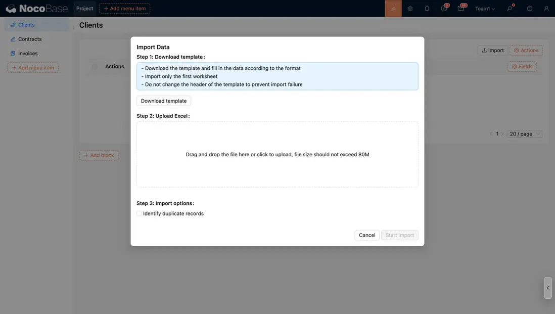Open the Project top menu

coord(84,9)
